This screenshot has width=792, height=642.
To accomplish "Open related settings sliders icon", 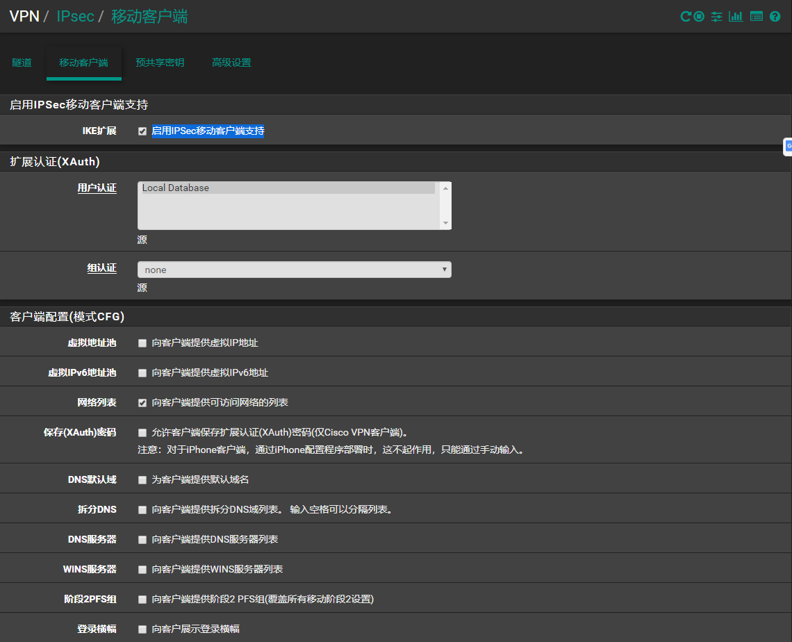I will (717, 17).
